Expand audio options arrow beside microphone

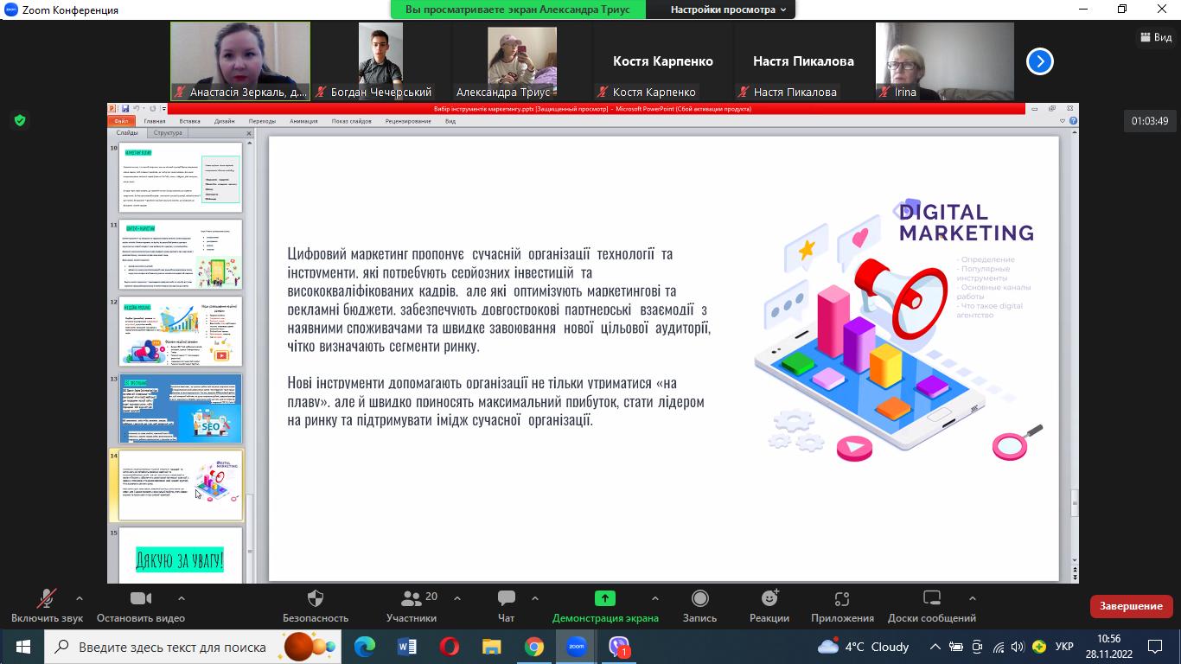pos(80,598)
